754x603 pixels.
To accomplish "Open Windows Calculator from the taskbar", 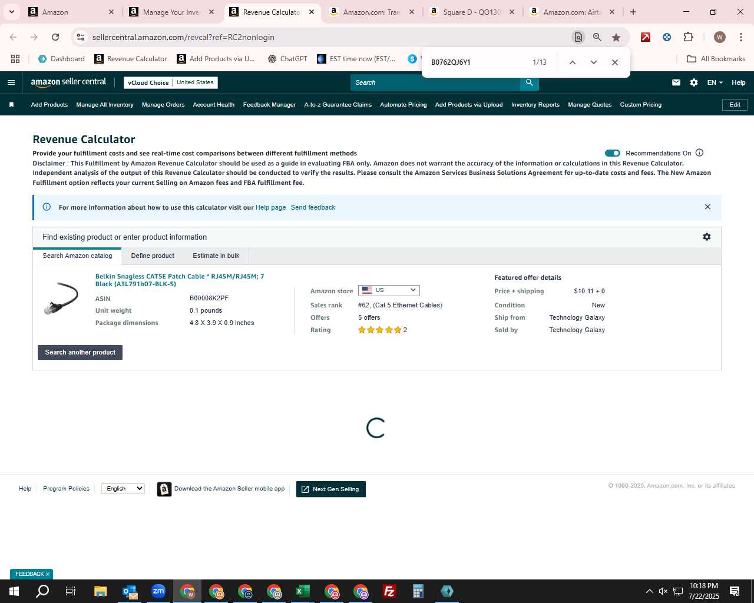I will click(418, 591).
